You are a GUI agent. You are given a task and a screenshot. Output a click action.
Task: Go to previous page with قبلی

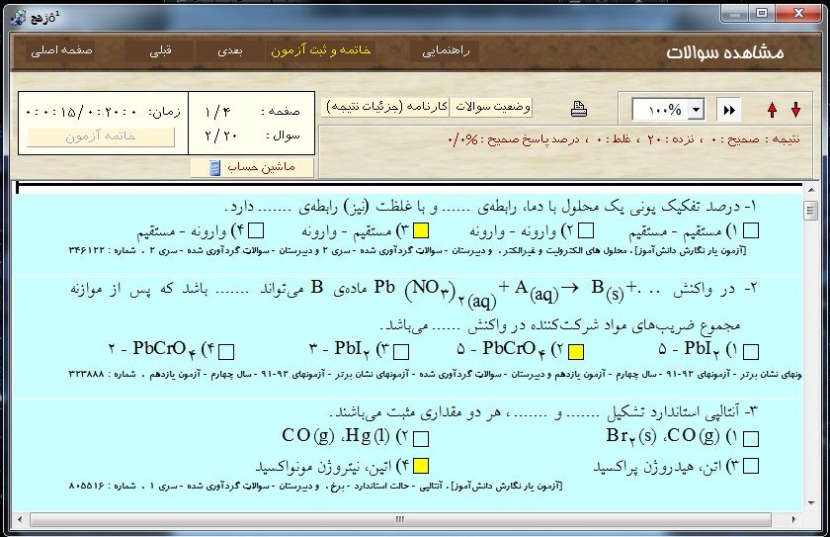[160, 50]
